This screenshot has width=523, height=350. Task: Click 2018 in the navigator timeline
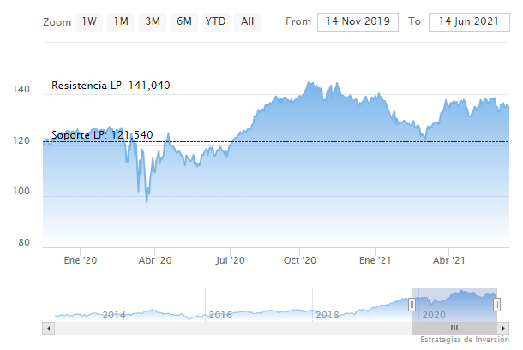coord(327,315)
